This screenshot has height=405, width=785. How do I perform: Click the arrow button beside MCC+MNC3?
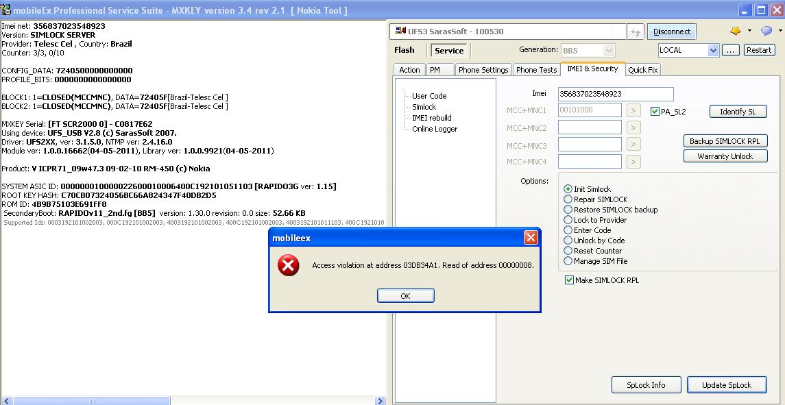633,145
